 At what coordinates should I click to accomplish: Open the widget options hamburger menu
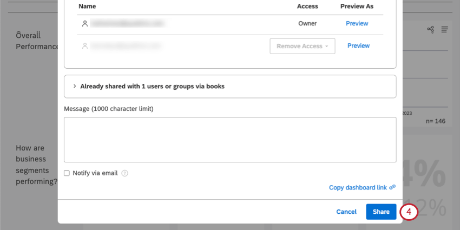point(444,29)
